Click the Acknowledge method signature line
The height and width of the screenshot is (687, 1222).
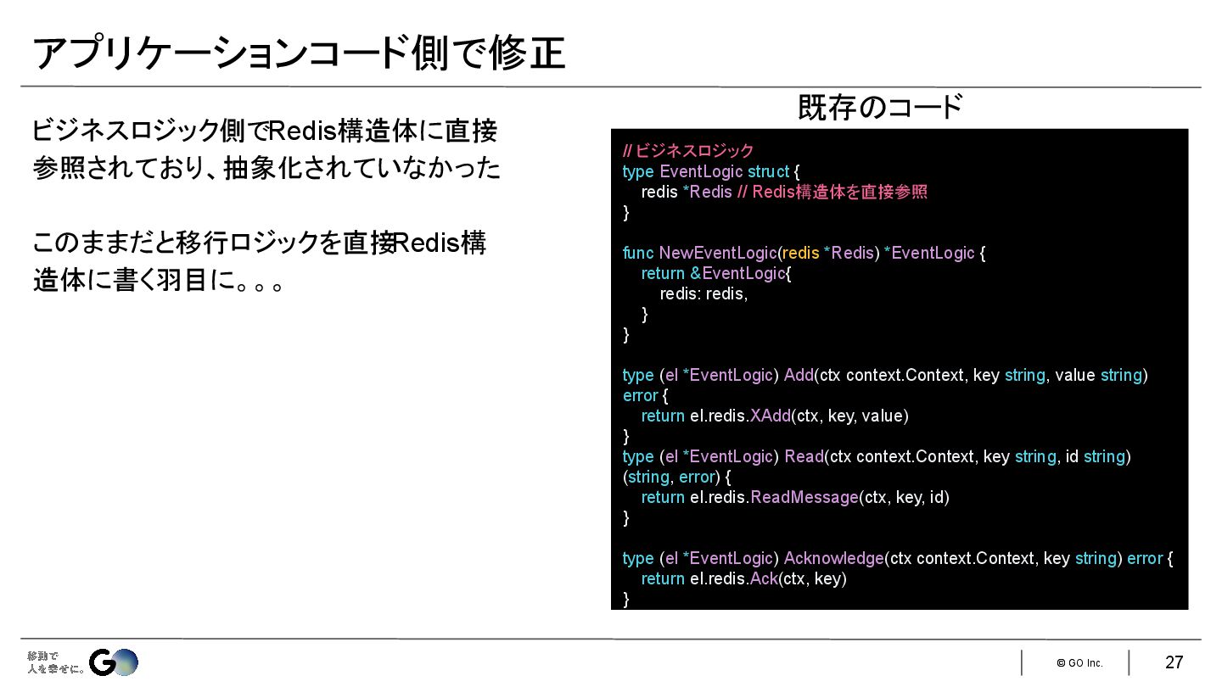[898, 558]
